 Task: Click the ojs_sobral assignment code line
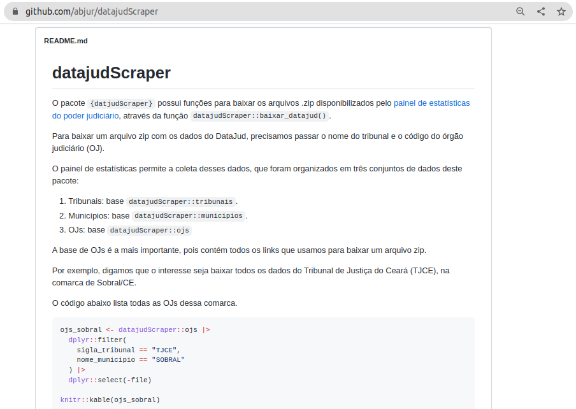coord(134,330)
